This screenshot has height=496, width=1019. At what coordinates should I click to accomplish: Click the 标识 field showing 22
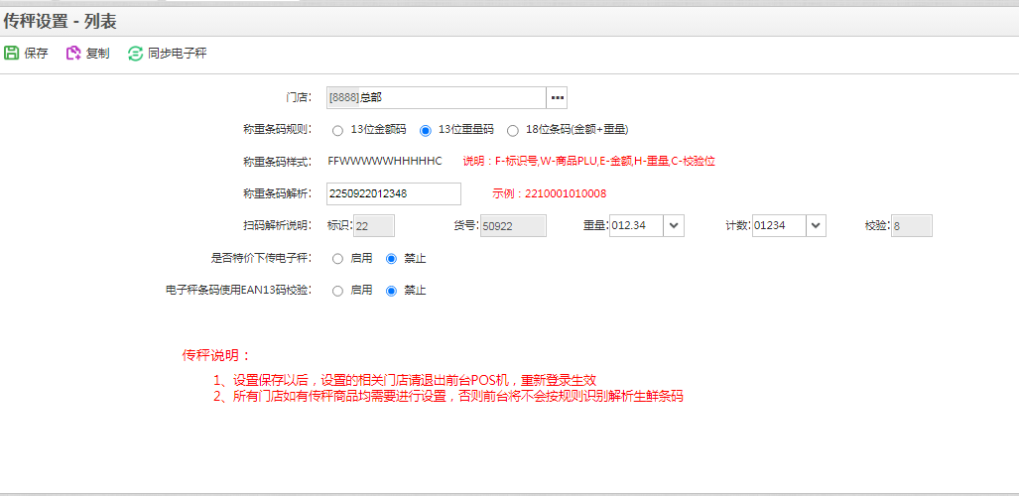coord(373,226)
